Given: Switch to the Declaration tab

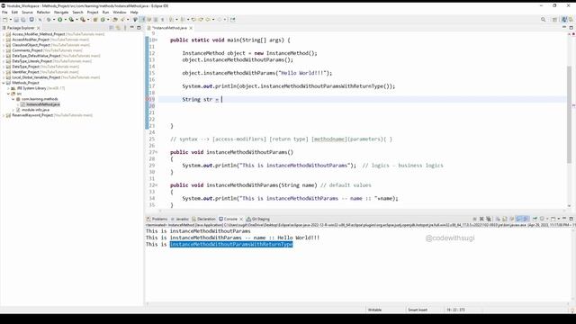Looking at the screenshot, I should click(204, 219).
